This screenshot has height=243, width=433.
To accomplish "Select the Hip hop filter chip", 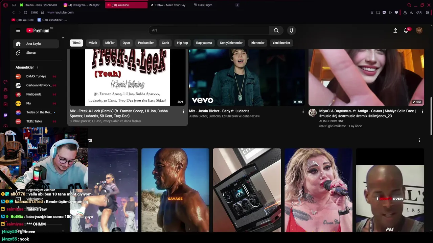I will coord(183,43).
